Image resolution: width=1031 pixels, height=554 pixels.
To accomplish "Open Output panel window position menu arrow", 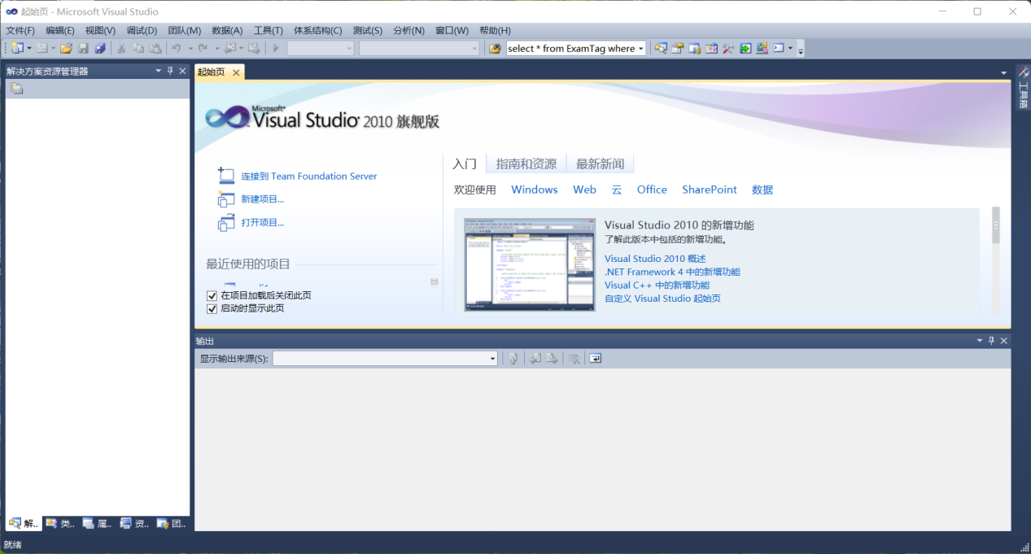I will (x=980, y=341).
